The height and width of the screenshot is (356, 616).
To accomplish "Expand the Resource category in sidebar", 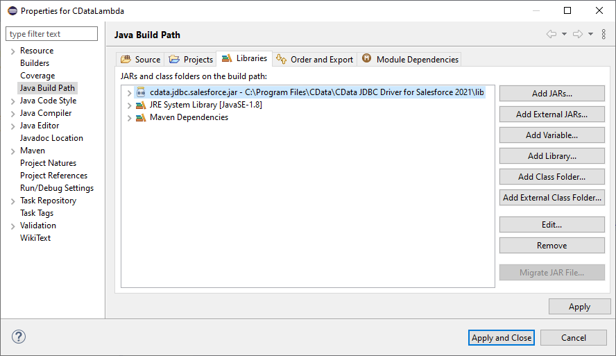I will click(x=12, y=51).
